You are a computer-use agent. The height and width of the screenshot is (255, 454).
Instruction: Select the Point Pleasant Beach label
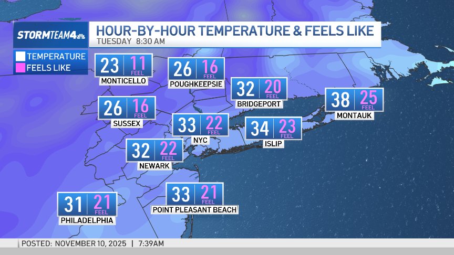(x=194, y=210)
